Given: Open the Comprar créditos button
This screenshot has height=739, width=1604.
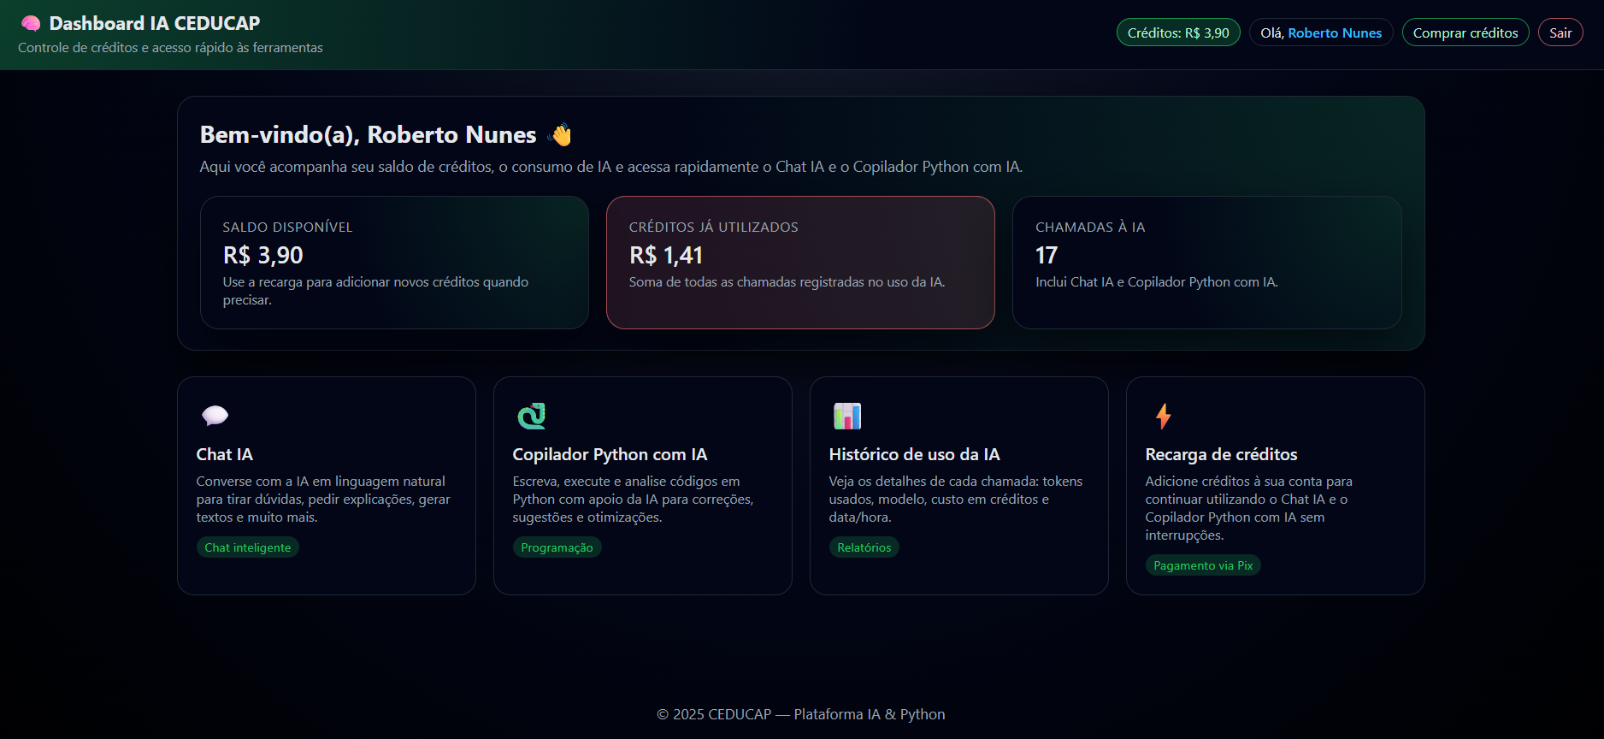Looking at the screenshot, I should tap(1465, 33).
